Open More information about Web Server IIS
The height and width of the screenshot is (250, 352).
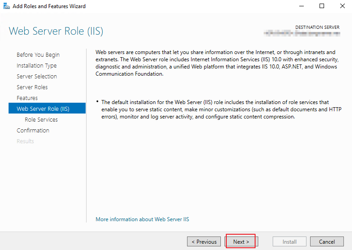click(142, 219)
